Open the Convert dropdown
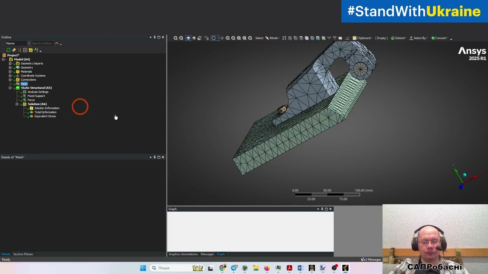The height and width of the screenshot is (274, 488). [x=440, y=38]
